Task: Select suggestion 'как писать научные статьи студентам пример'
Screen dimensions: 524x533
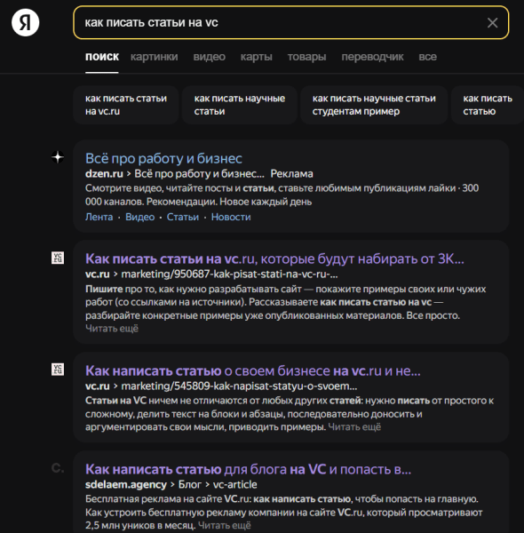Action: [374, 105]
